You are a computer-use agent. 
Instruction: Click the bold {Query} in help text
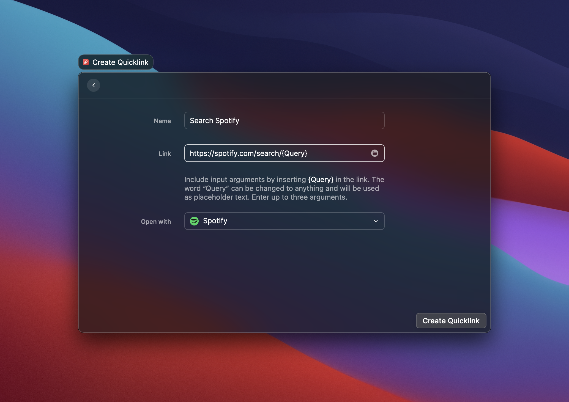click(x=321, y=180)
